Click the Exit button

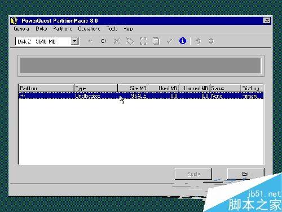246,174
